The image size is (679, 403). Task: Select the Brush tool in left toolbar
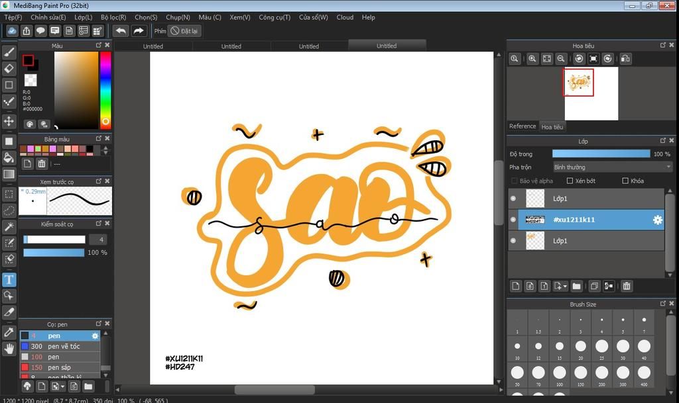(9, 52)
